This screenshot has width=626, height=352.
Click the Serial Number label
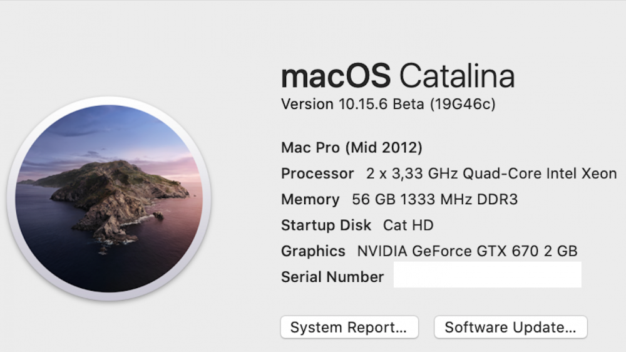[x=332, y=277]
